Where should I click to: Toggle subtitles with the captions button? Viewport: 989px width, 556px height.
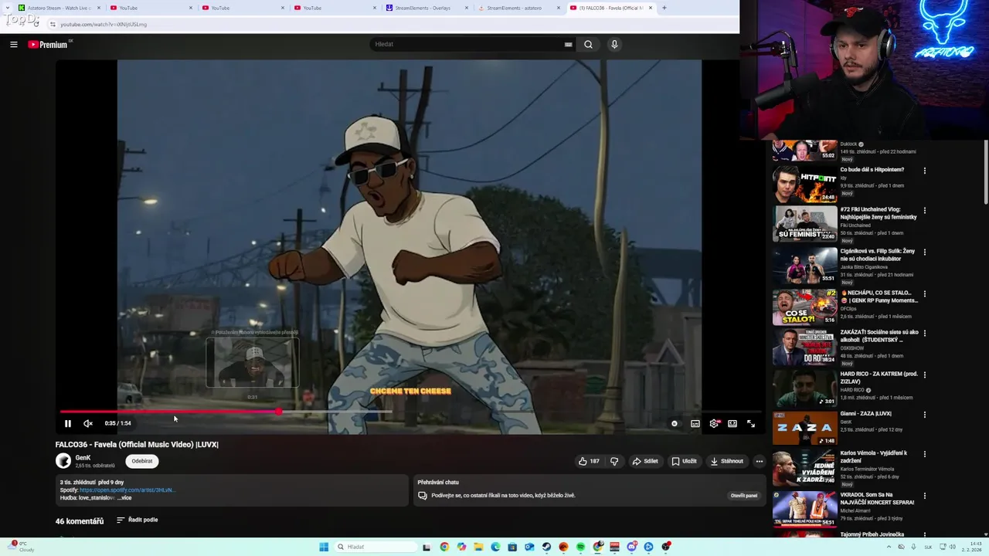click(x=695, y=423)
